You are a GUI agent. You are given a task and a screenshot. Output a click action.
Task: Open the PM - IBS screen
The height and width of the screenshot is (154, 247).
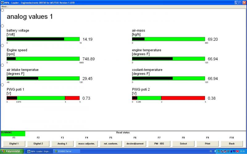pyautogui.click(x=159, y=144)
